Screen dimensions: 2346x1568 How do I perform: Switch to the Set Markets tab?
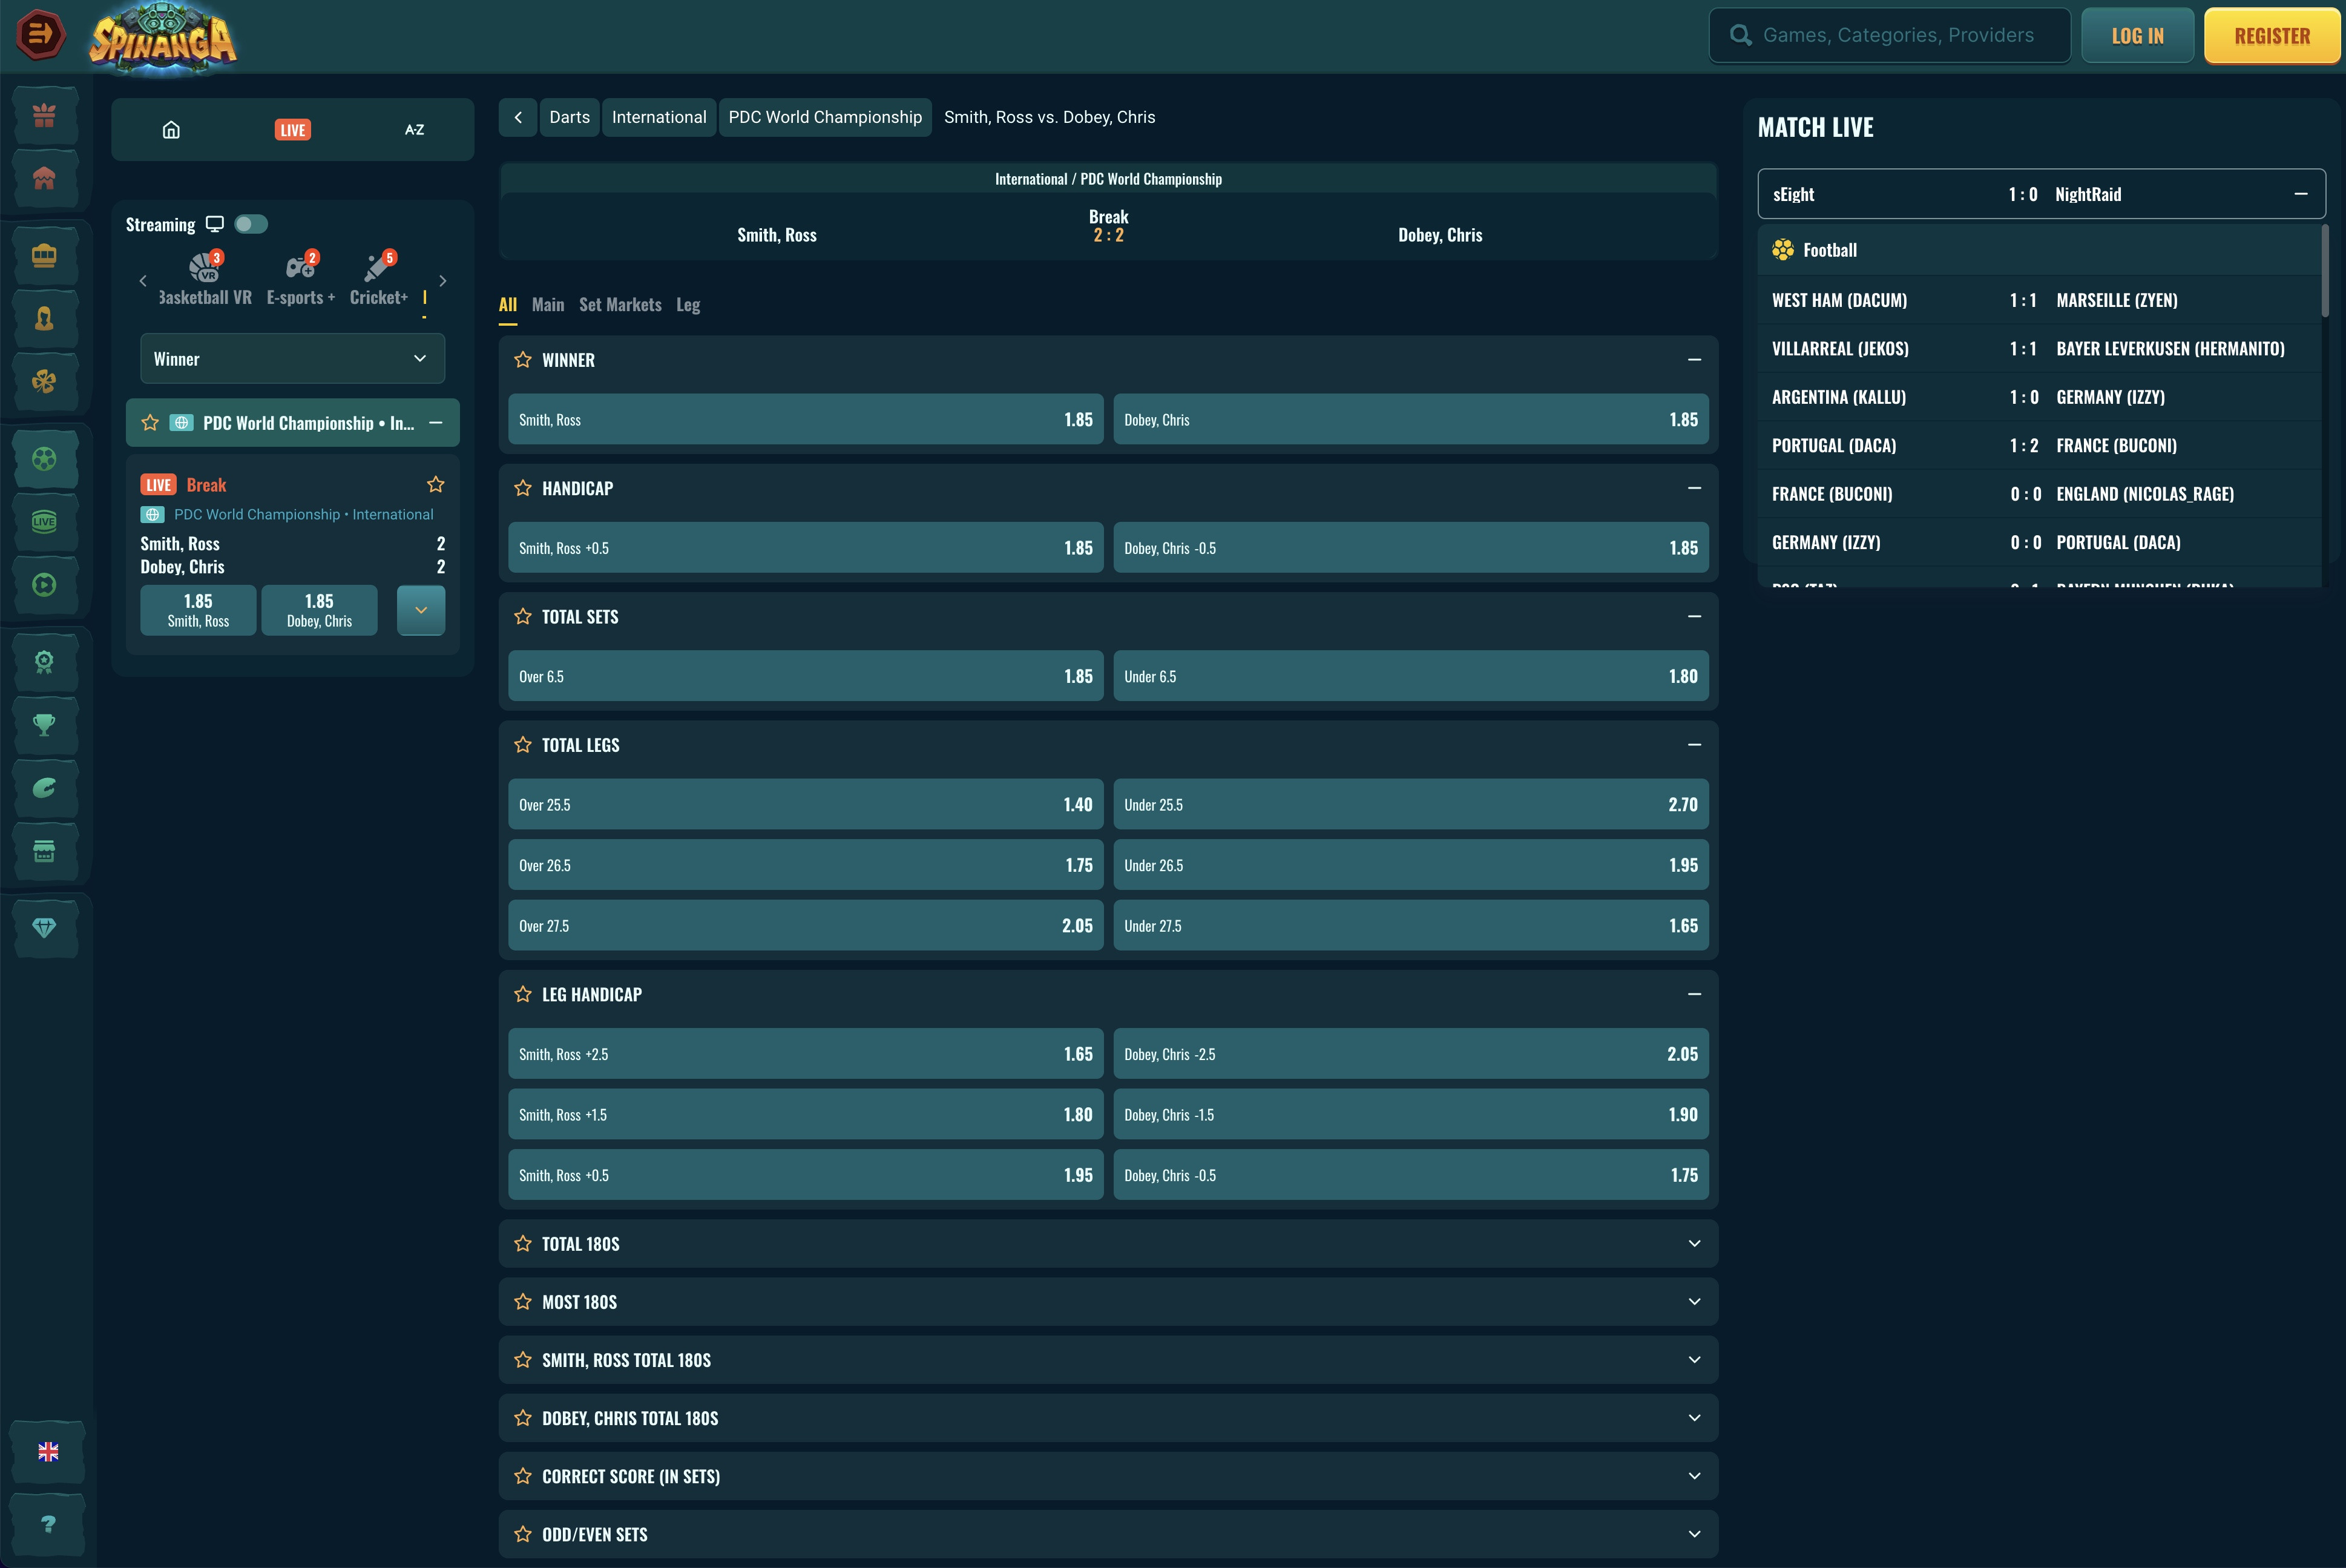pos(620,305)
